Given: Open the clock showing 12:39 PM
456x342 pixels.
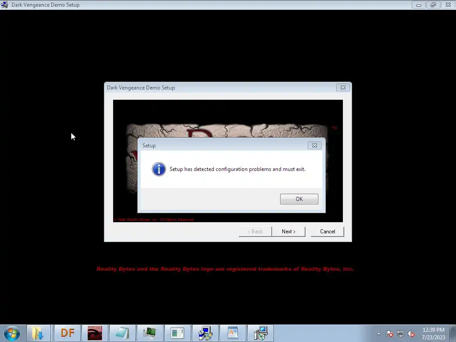Looking at the screenshot, I should click(433, 334).
